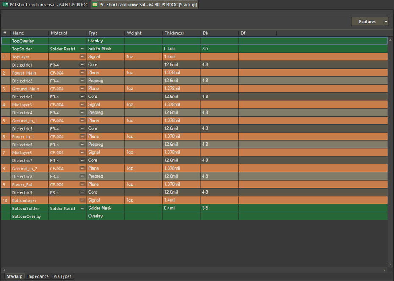This screenshot has height=281, width=394.
Task: Click the Weight column header
Action: pyautogui.click(x=143, y=33)
